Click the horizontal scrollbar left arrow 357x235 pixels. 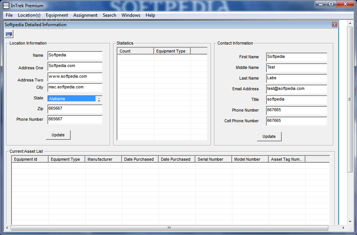point(7,228)
